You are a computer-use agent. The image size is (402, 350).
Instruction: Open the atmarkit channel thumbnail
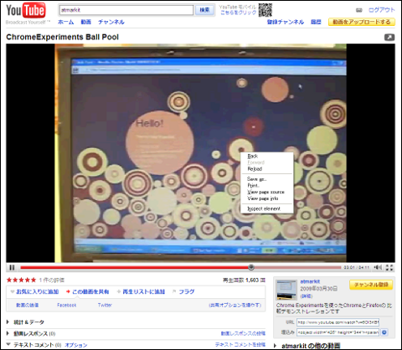(x=286, y=290)
